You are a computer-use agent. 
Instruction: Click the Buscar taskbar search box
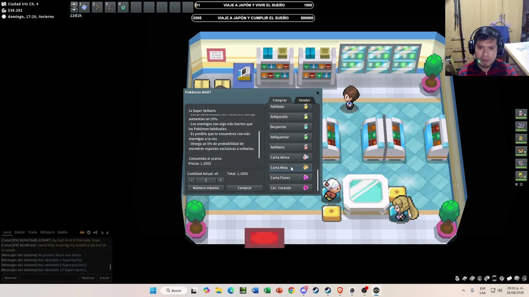point(174,290)
